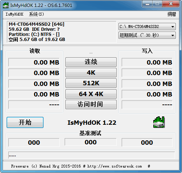The height and width of the screenshot is (173, 182).
Task: Click the 开始 start button
Action: point(25,122)
